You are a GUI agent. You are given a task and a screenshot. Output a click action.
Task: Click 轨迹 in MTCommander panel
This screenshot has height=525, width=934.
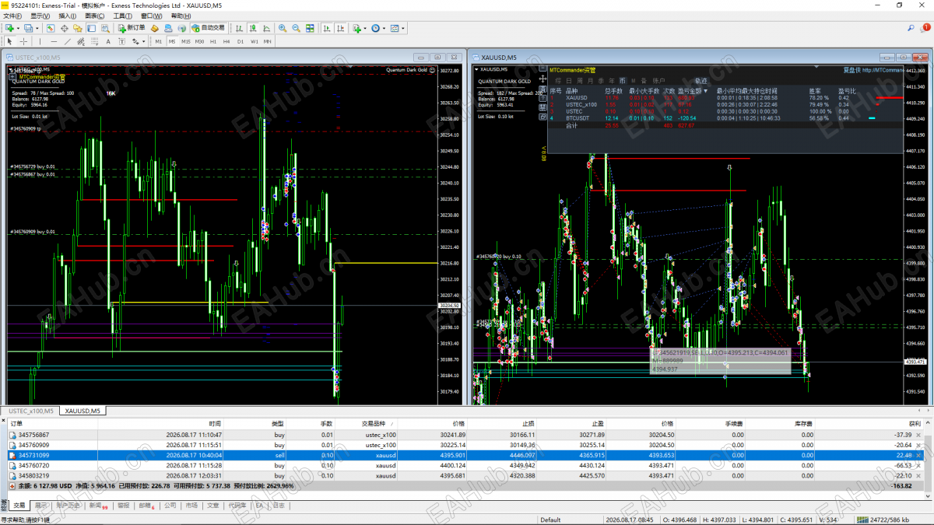coord(701,80)
